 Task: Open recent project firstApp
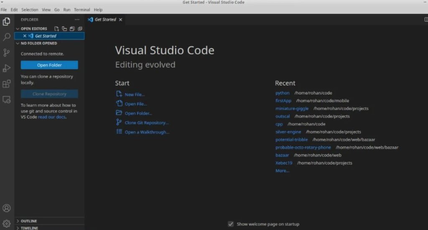click(x=283, y=101)
